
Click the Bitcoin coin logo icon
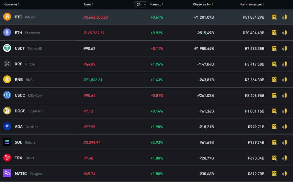pyautogui.click(x=7, y=17)
